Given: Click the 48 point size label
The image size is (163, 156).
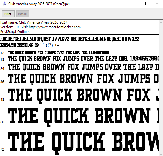Looking at the screenshot, I should 2,100.
